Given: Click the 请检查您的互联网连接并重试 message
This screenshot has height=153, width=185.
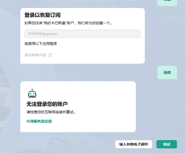Looking at the screenshot, I should 51,112.
